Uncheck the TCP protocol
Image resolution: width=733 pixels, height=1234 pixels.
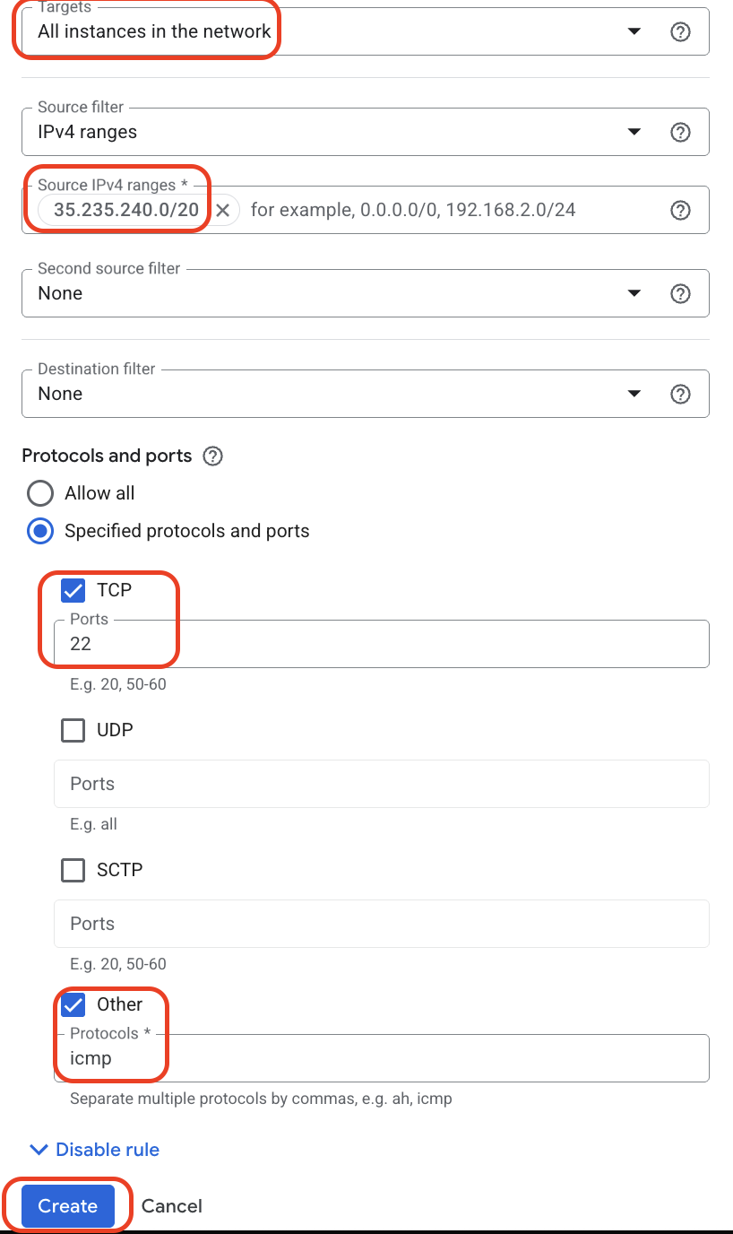pyautogui.click(x=73, y=590)
